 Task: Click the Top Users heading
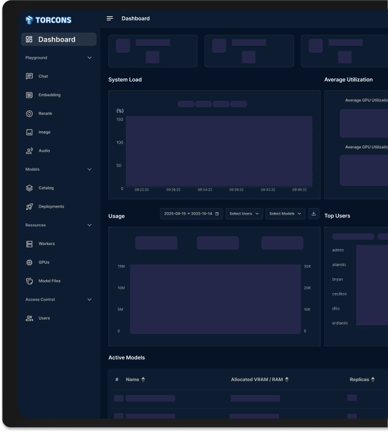pyautogui.click(x=337, y=216)
